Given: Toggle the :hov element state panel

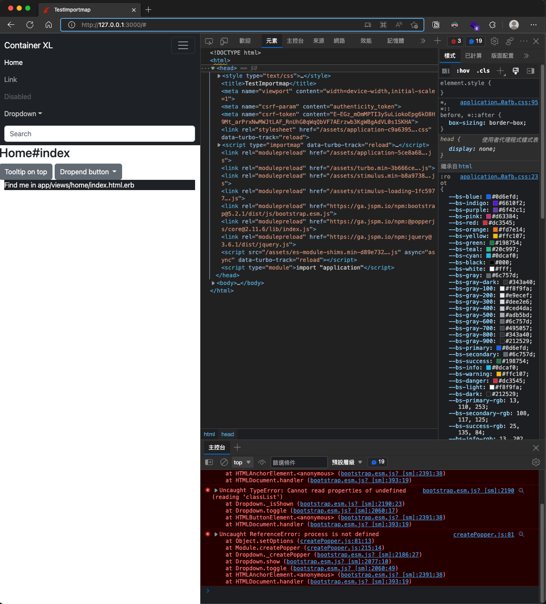Looking at the screenshot, I should pos(463,71).
